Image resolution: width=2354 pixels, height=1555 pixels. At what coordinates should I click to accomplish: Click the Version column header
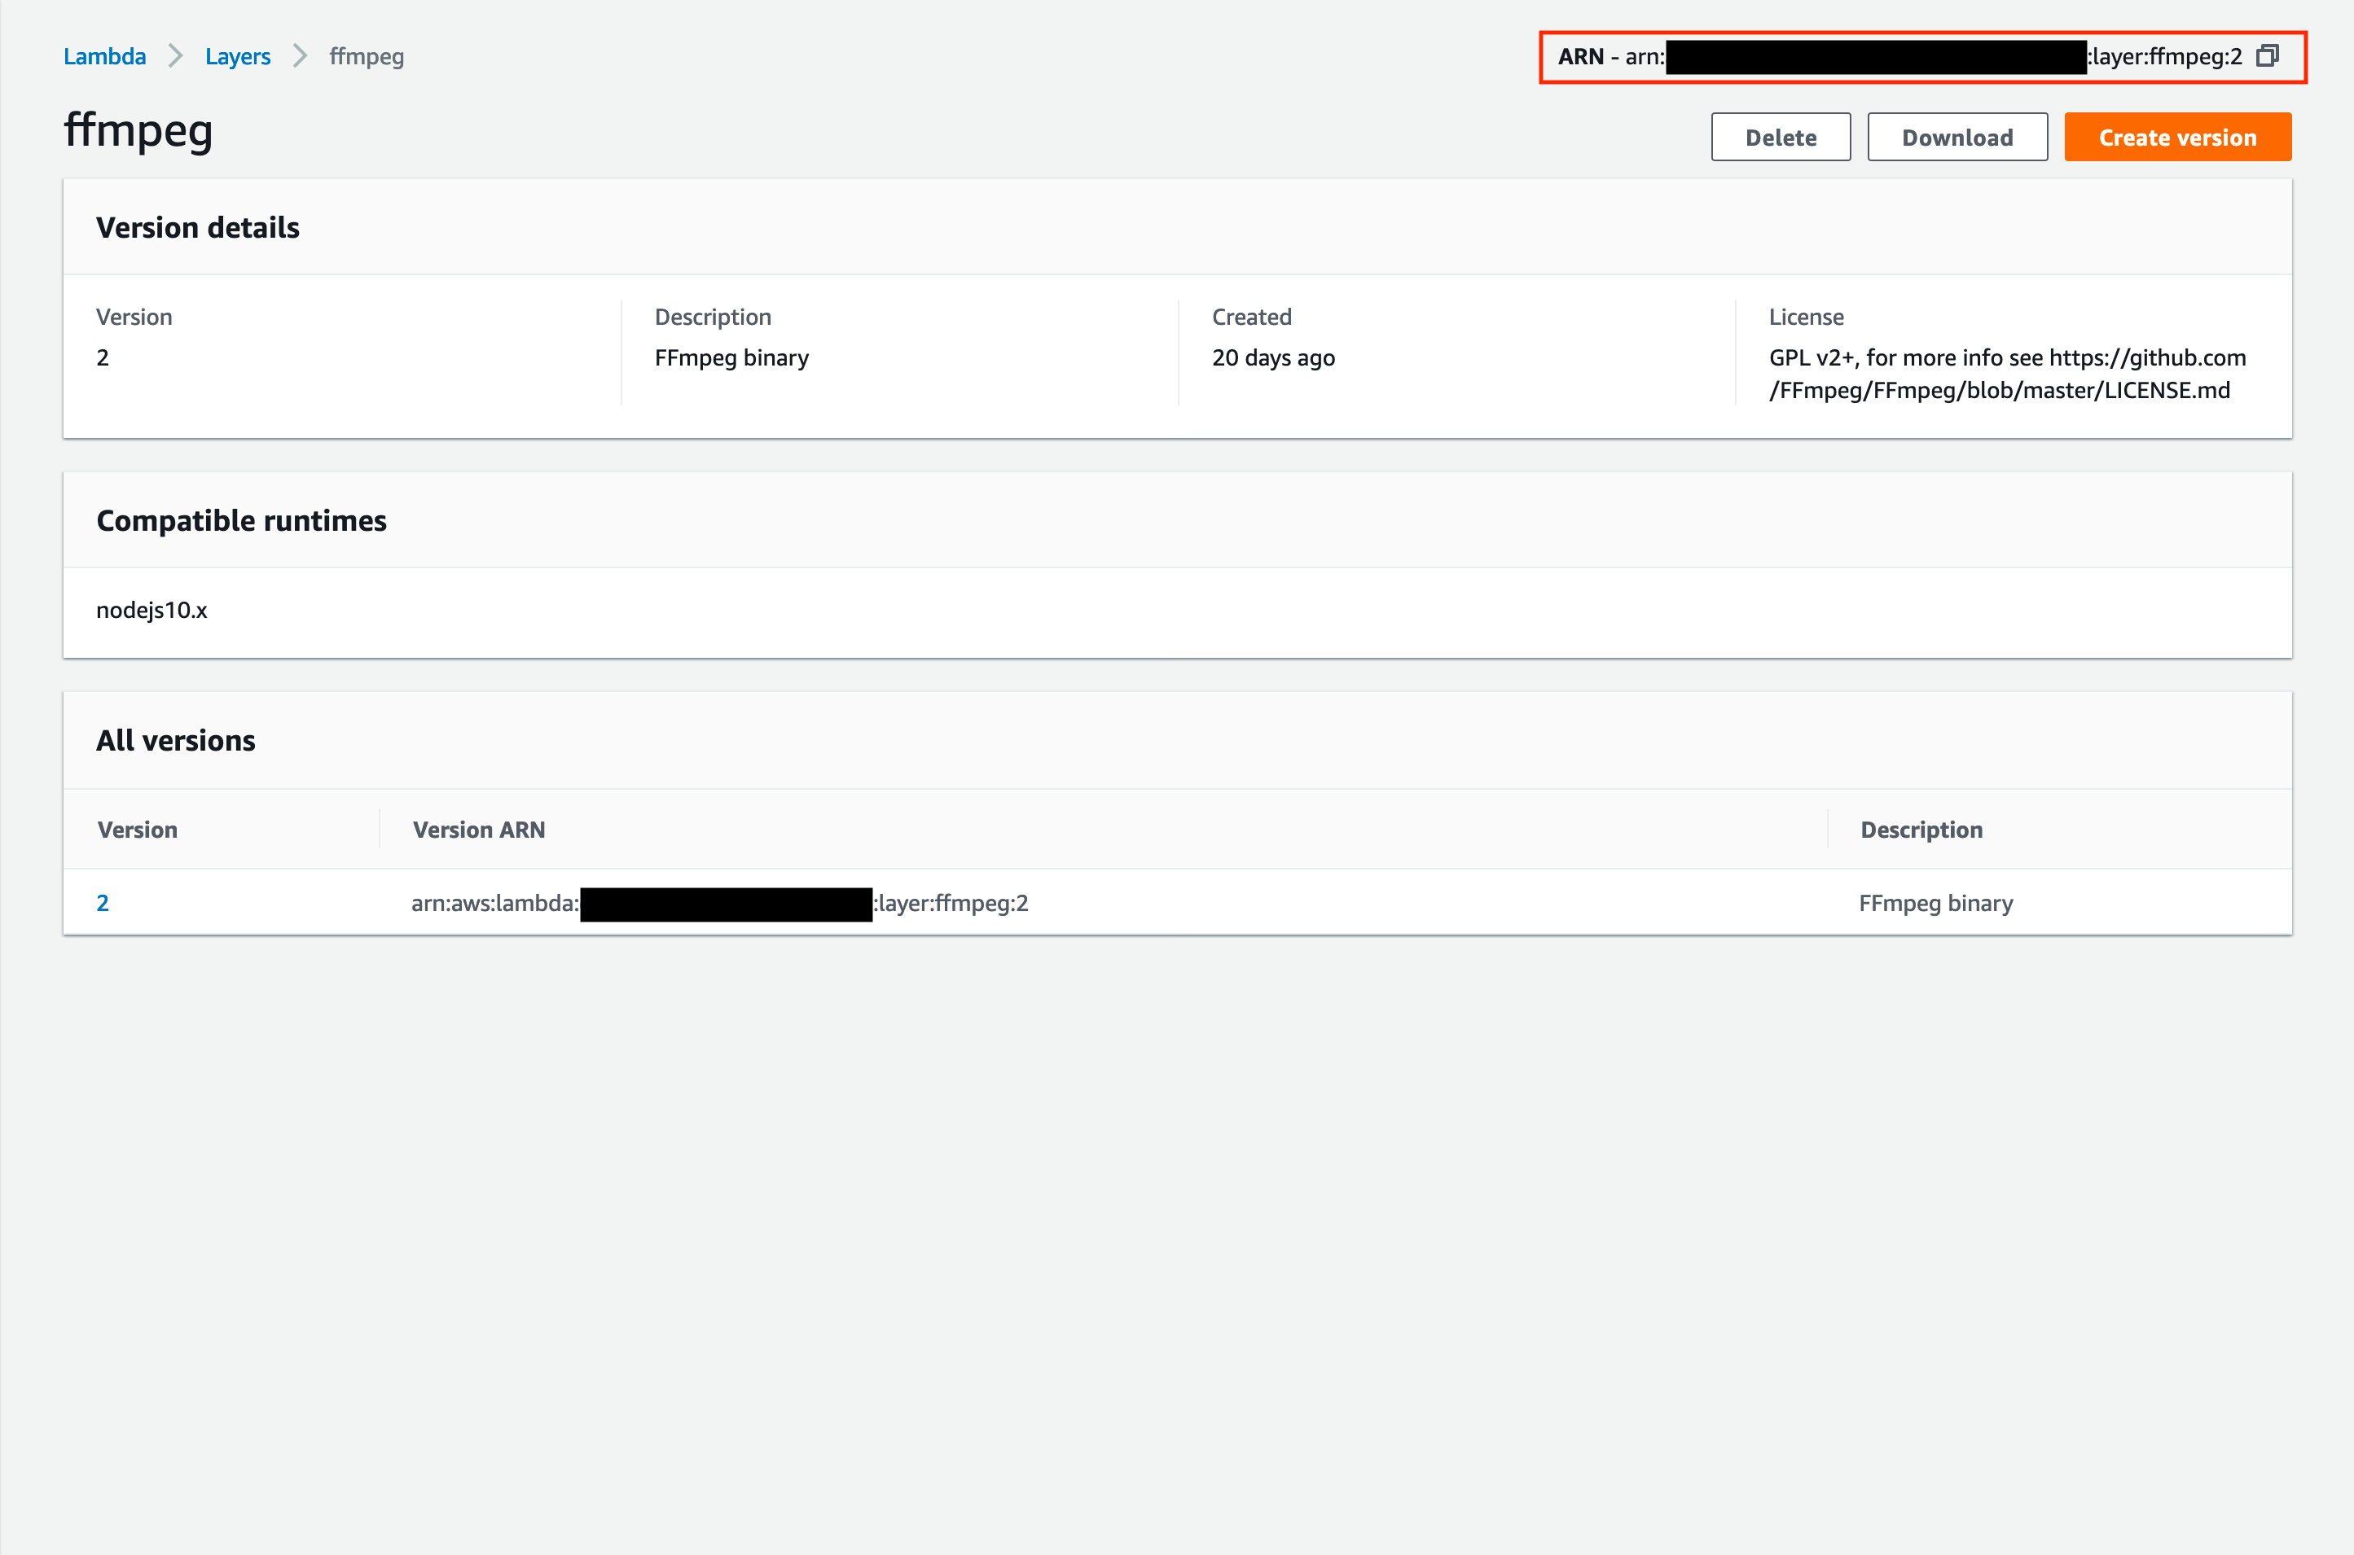click(137, 829)
